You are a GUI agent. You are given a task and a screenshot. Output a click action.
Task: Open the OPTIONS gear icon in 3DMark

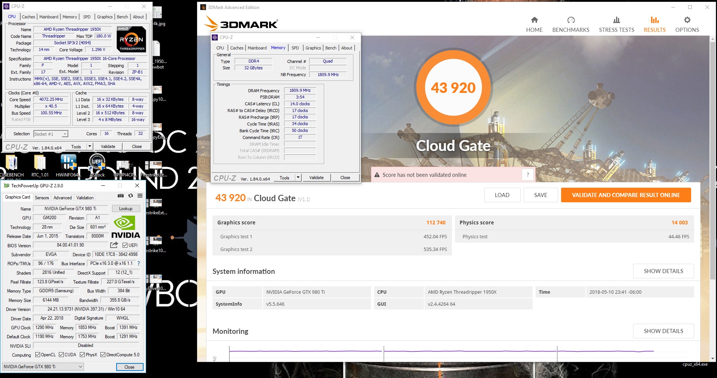(x=687, y=20)
